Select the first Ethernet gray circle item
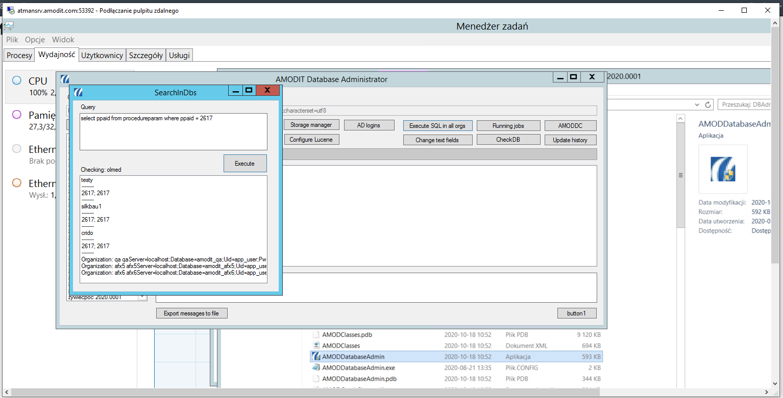Screen dimensions: 783x398 [x=16, y=149]
